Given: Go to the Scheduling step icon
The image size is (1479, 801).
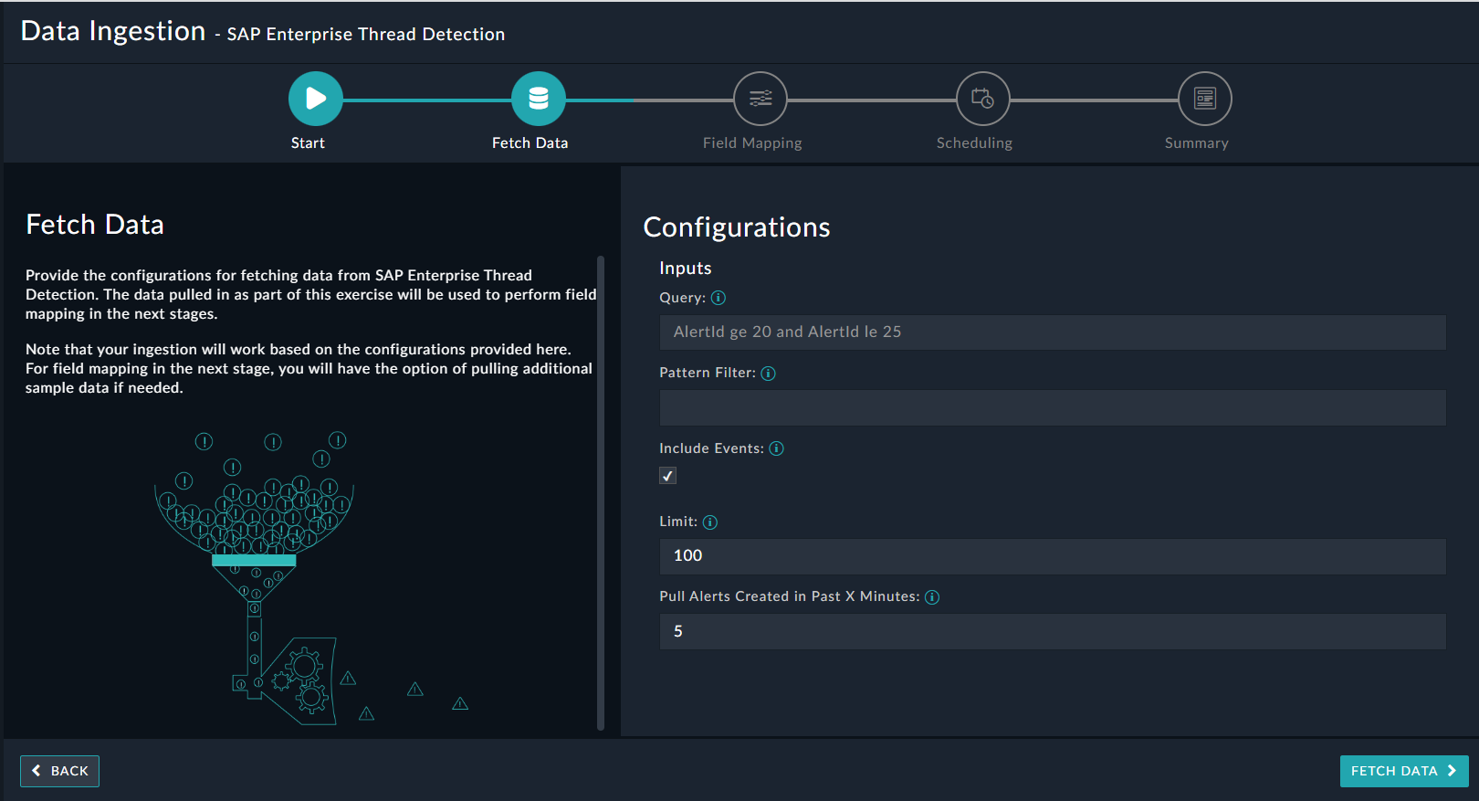Looking at the screenshot, I should coord(982,99).
